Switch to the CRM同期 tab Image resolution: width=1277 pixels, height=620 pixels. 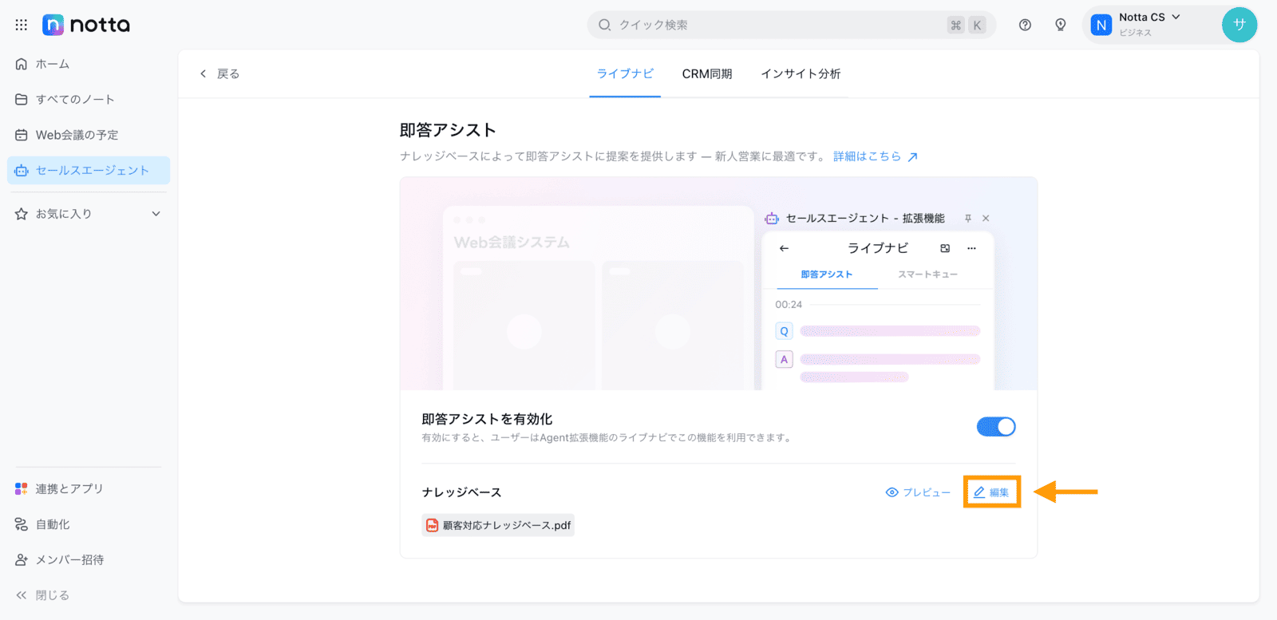tap(707, 73)
